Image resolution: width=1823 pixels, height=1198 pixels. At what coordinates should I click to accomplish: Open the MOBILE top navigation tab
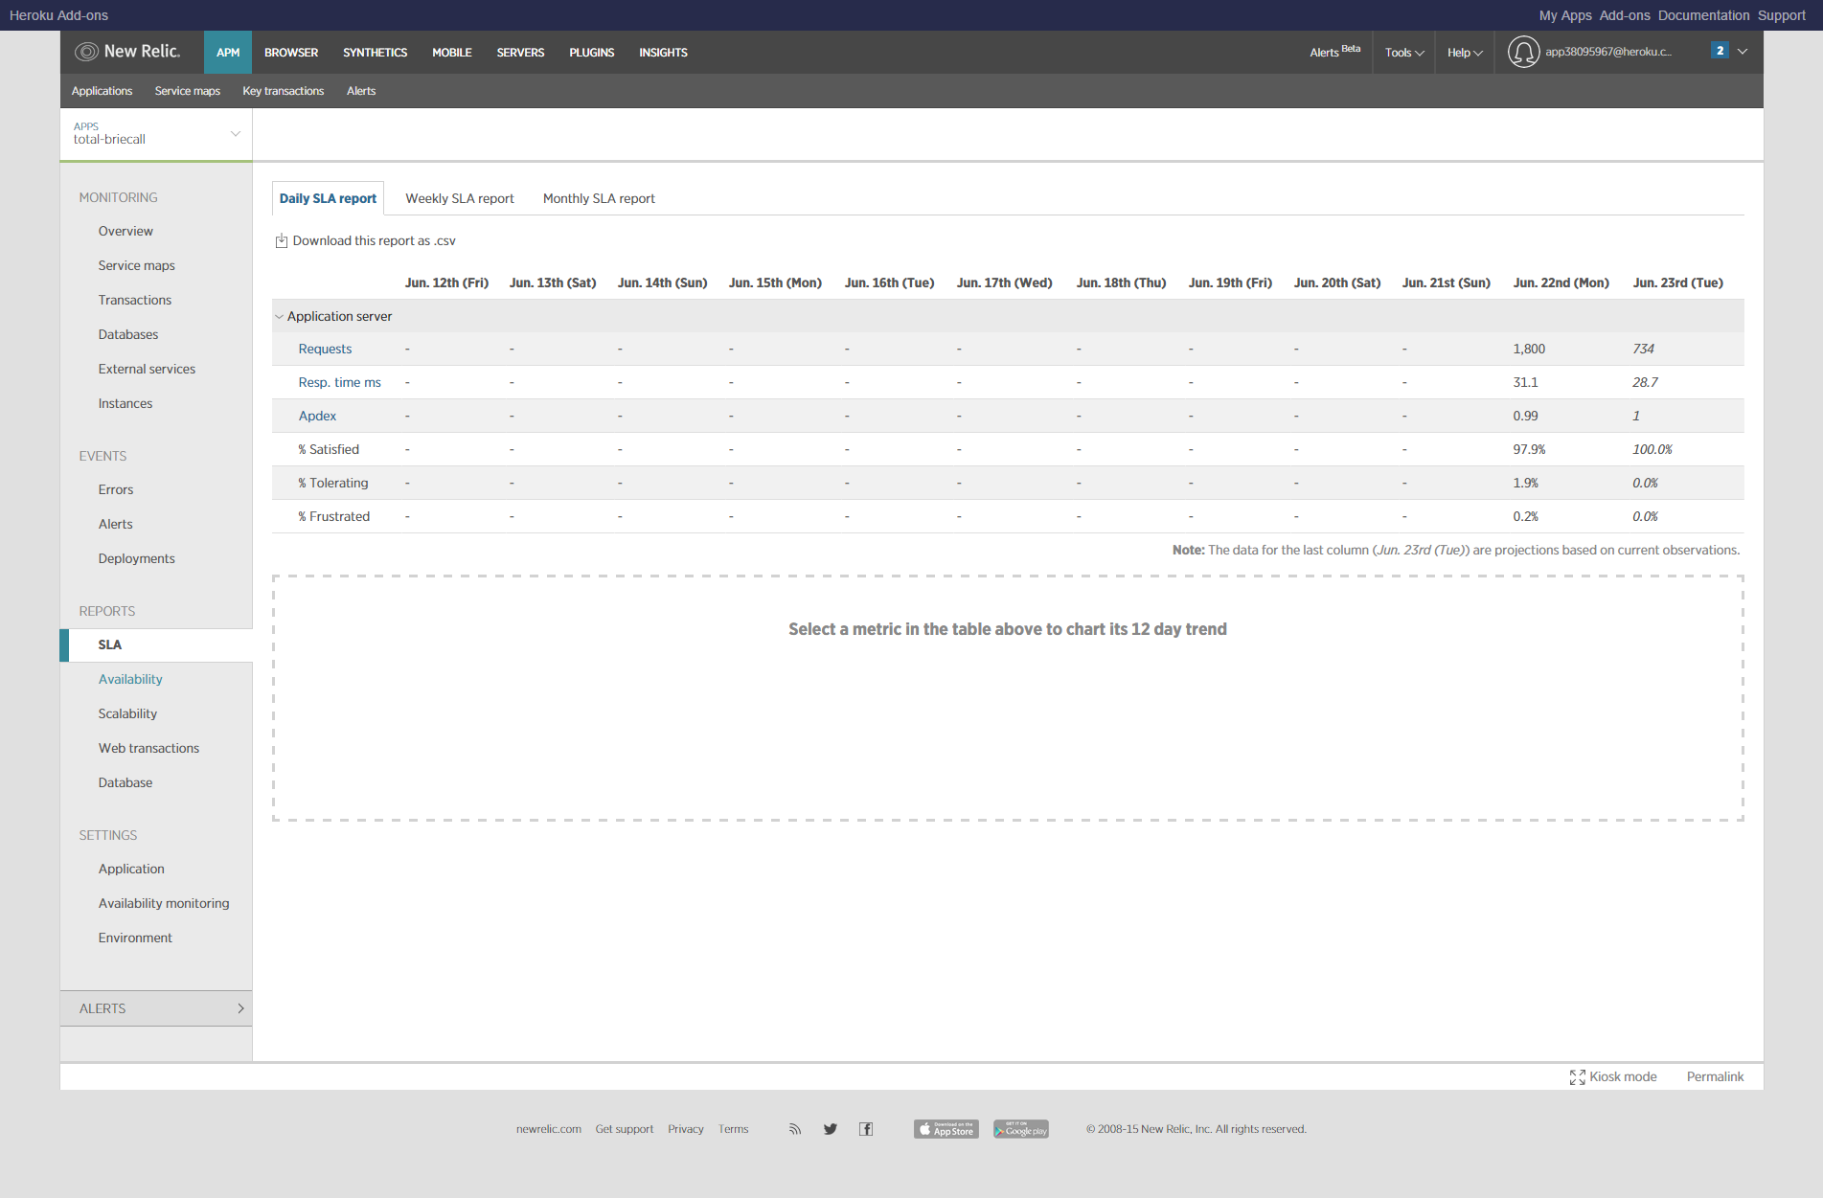452,53
